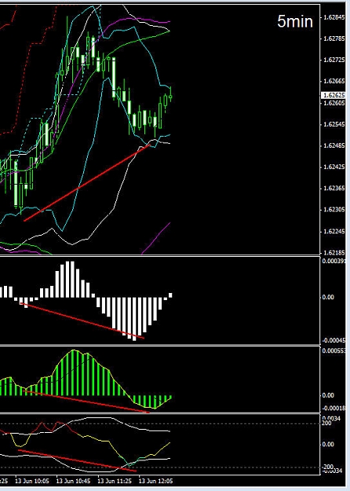
Task: Click the 1.62665 price axis label
Action: 334,82
